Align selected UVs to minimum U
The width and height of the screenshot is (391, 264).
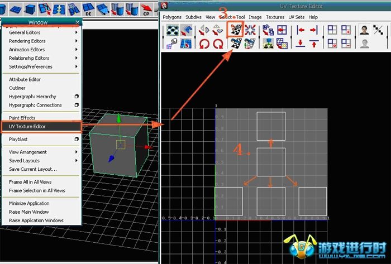tap(301, 30)
